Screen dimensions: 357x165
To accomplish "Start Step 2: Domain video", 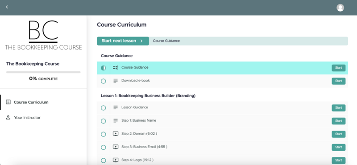I will (x=338, y=134).
